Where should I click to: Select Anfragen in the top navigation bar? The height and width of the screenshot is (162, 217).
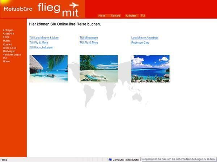point(131,16)
